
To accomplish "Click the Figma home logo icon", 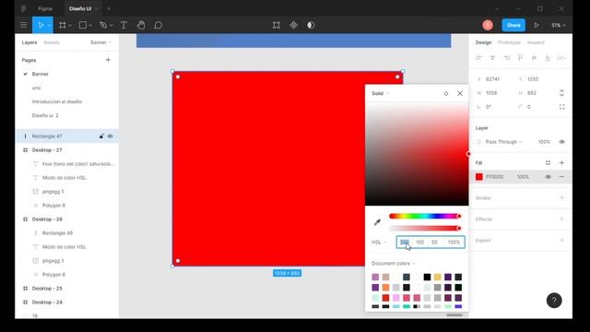I will (23, 8).
